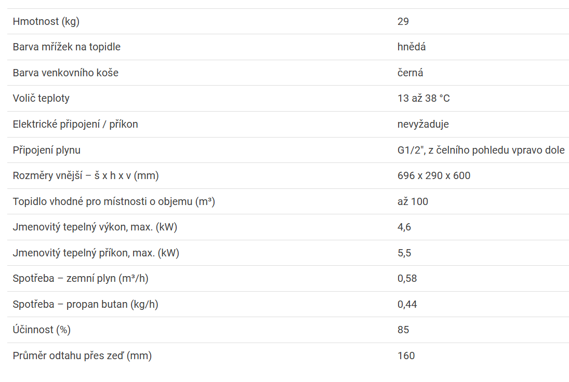
Task: Click the "Barva venkovního koše" label
Action: pyautogui.click(x=65, y=73)
